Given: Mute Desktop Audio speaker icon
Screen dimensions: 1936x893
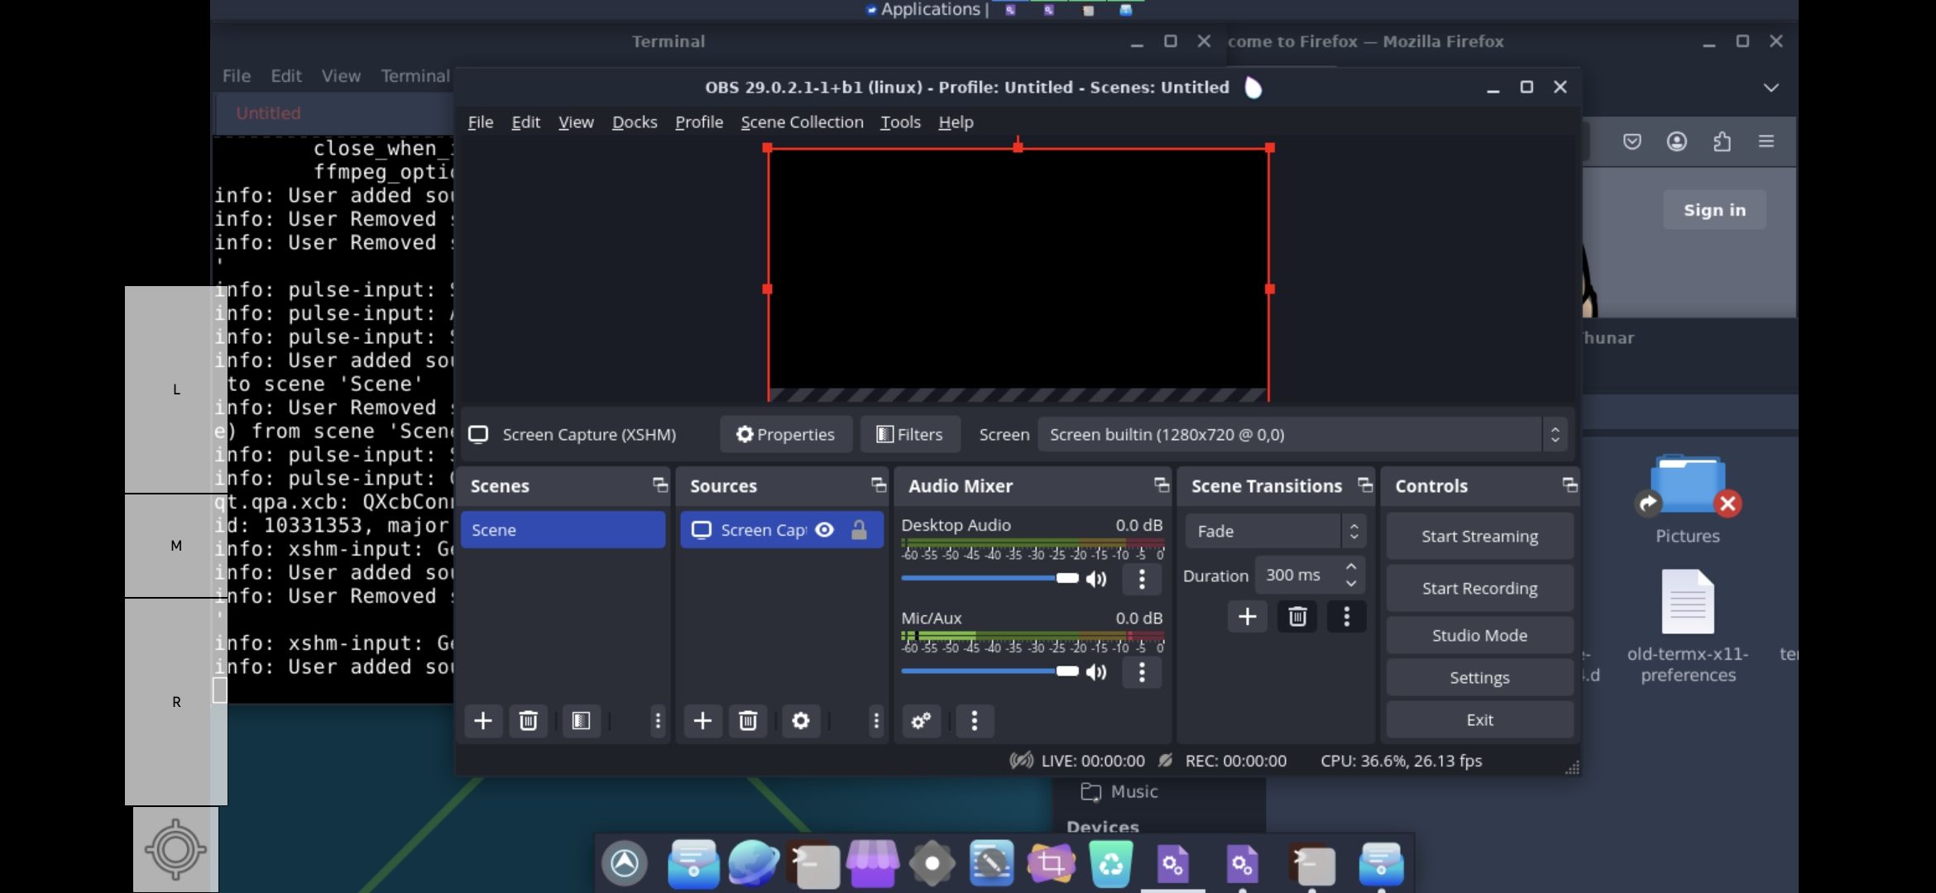Looking at the screenshot, I should tap(1096, 579).
